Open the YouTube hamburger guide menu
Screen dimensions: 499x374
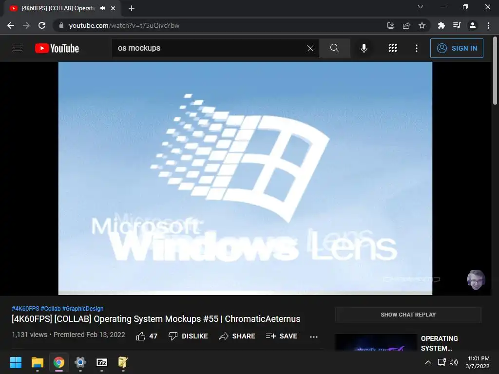[18, 48]
